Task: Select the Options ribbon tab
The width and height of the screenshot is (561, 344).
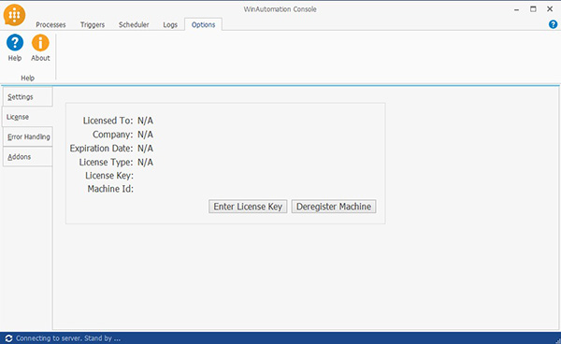Action: coord(203,24)
